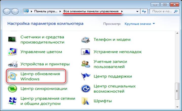
Task: Go forward with the Forward arrow button
Action: 15,11
